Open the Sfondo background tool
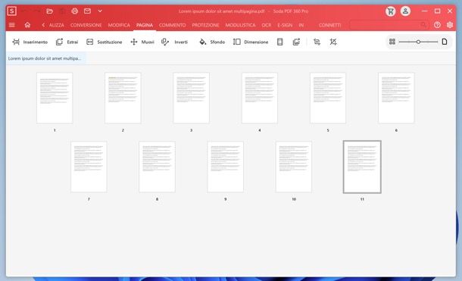Viewport: 462px width, 281px height. [x=212, y=42]
